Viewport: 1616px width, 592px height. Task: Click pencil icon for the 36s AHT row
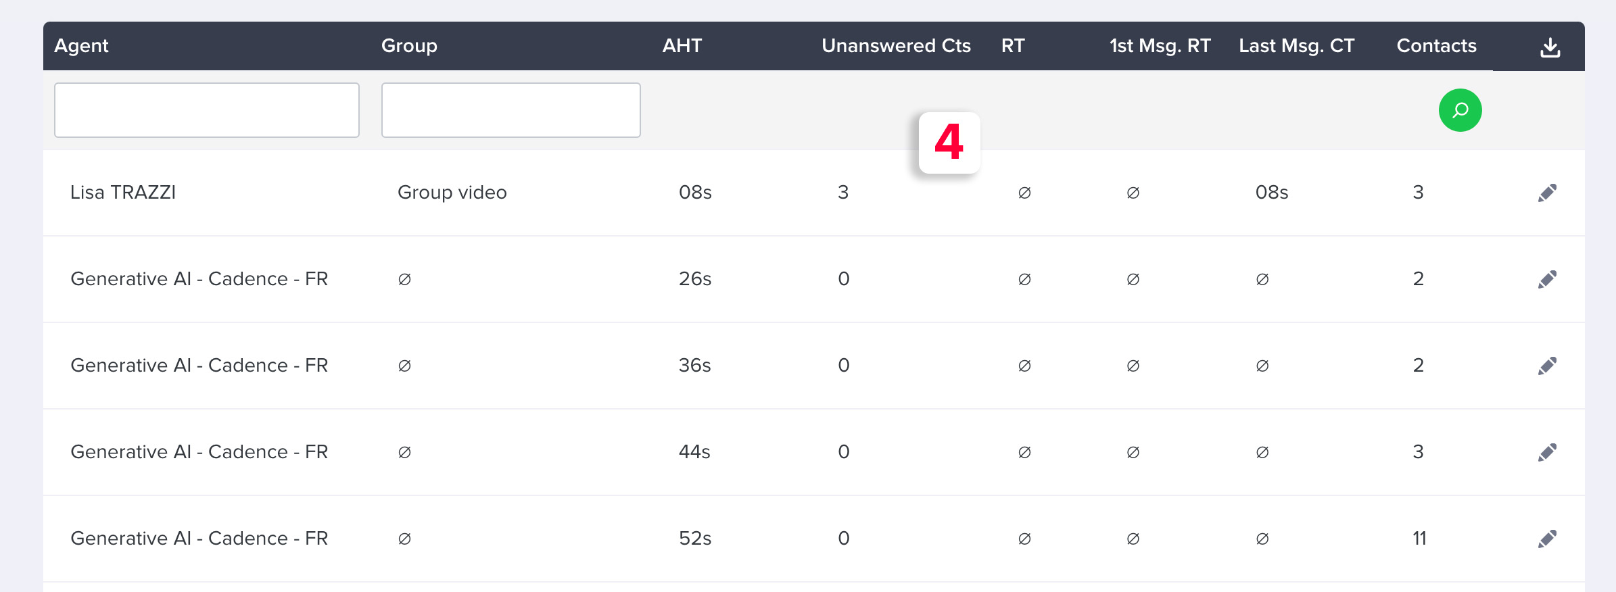[x=1547, y=366]
